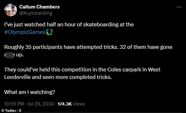Click the word "up." after the censored block
The image size is (186, 113).
point(20,55)
